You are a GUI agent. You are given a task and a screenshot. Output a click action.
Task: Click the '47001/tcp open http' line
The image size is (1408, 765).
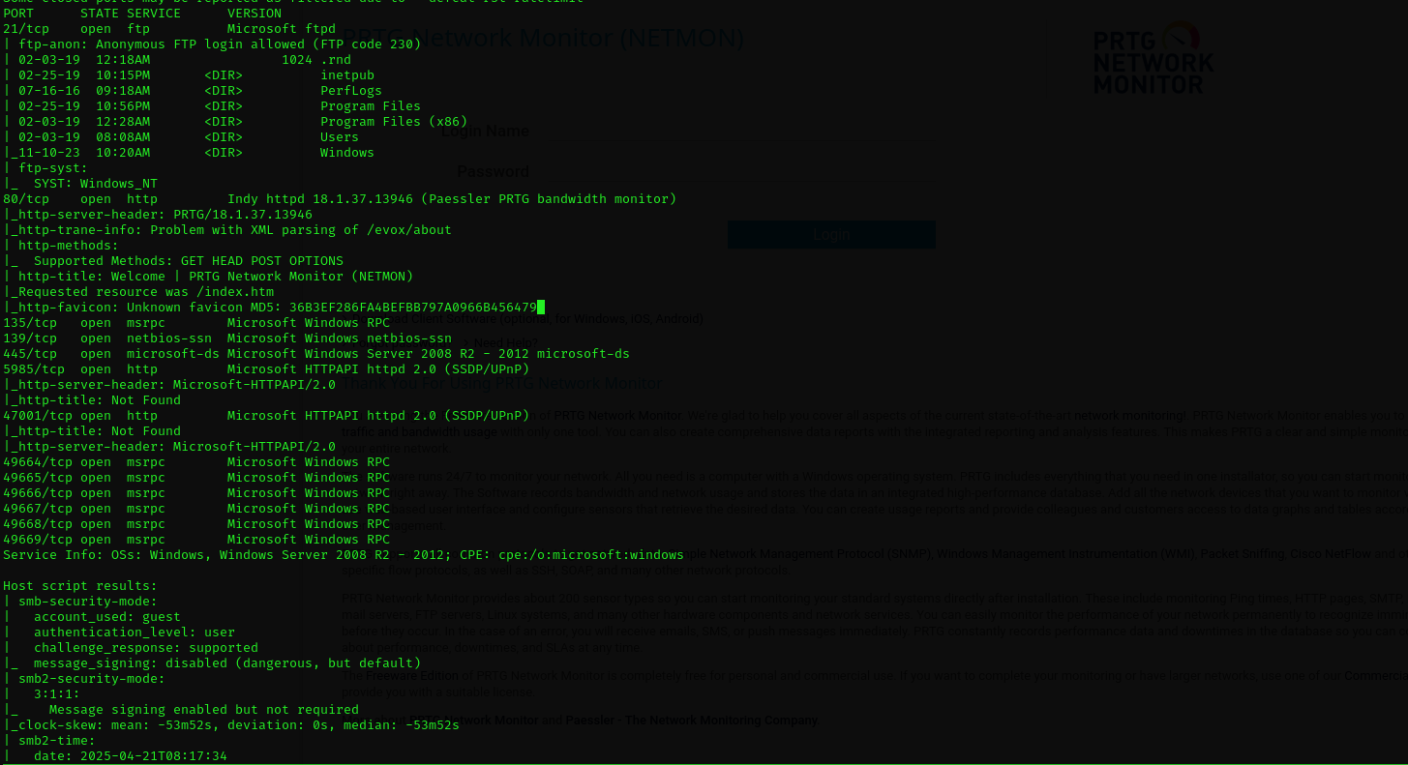266,416
